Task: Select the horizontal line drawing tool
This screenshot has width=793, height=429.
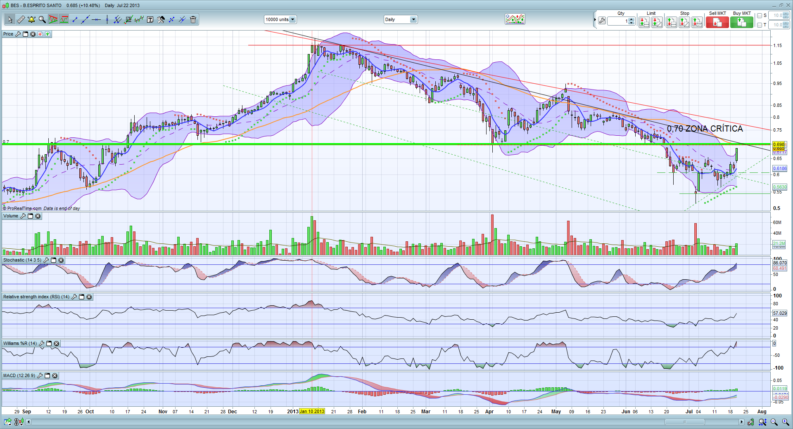Action: [x=96, y=19]
